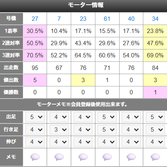Open 伸び dropdown for motor 34

(155, 142)
